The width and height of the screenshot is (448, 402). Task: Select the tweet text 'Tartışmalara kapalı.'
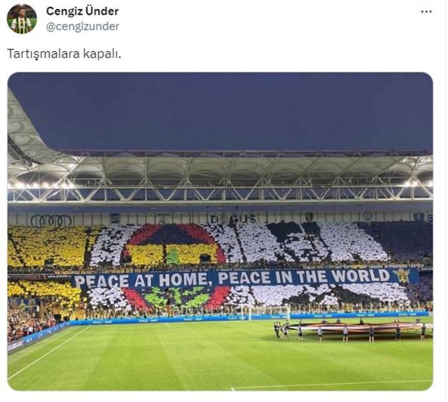point(64,54)
